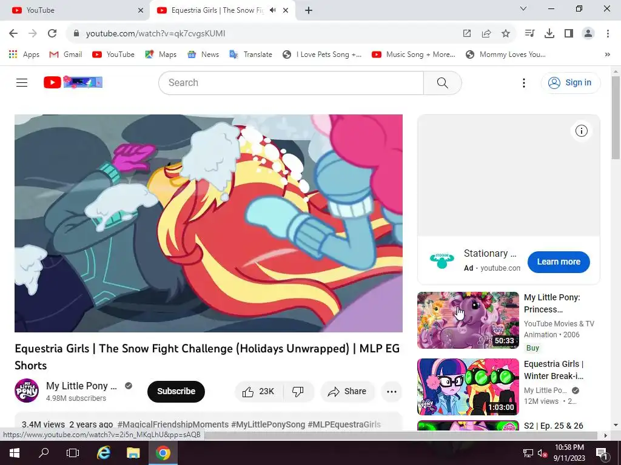Viewport: 621px width, 465px height.
Task: Open My Little Pony channel avatar
Action: click(x=27, y=391)
